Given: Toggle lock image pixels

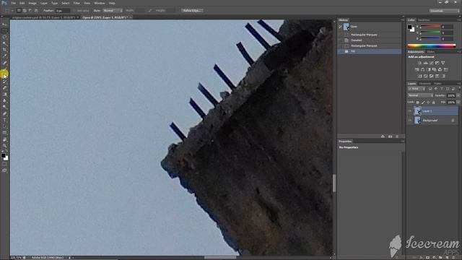Looking at the screenshot, I should click(423, 103).
